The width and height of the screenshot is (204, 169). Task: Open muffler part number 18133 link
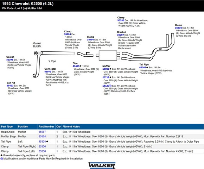tap(106, 86)
